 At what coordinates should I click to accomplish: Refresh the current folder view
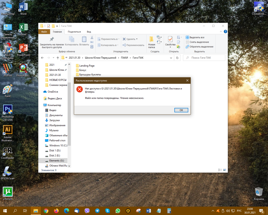pyautogui.click(x=177, y=58)
